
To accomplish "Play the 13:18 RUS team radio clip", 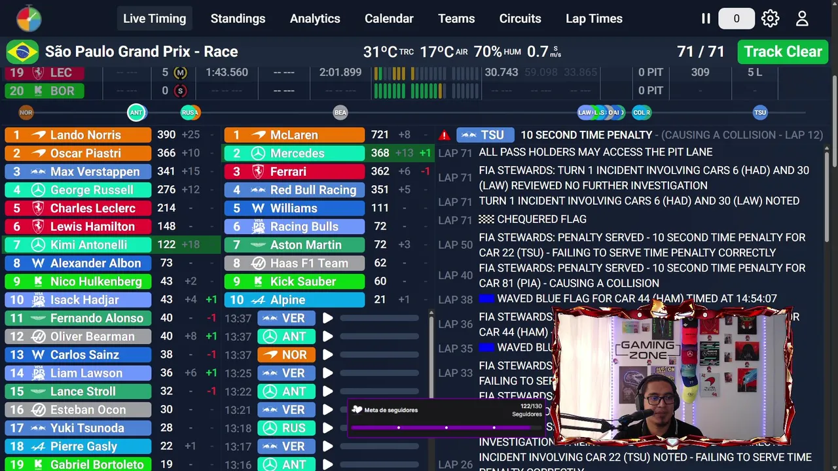I will tap(328, 428).
